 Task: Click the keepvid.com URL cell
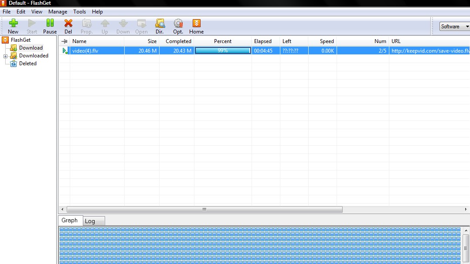pyautogui.click(x=429, y=51)
